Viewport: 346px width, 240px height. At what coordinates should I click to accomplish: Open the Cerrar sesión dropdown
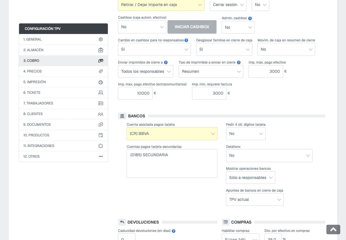[x=228, y=5]
